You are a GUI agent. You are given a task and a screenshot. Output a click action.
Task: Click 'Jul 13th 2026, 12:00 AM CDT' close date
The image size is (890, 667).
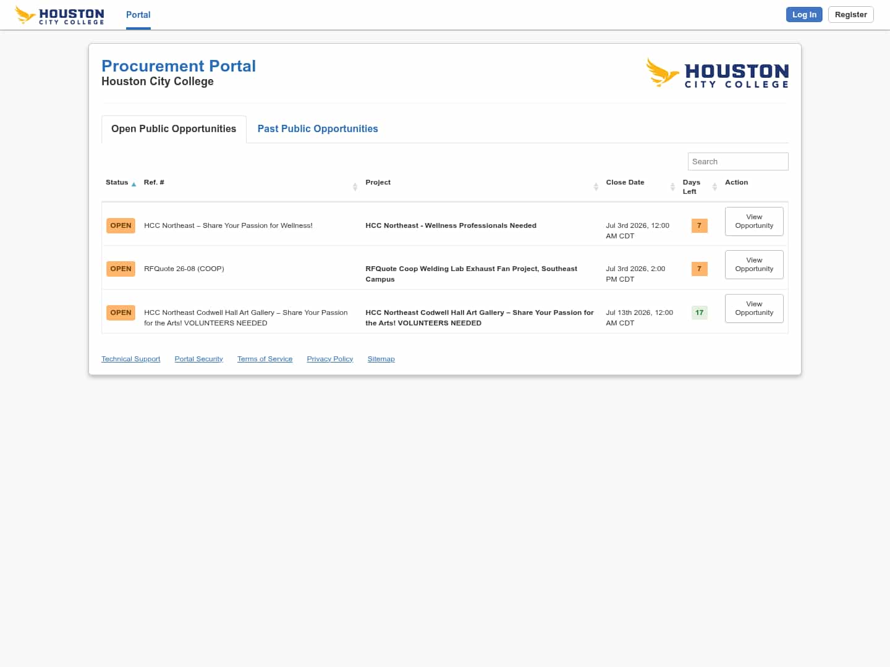[x=639, y=317]
